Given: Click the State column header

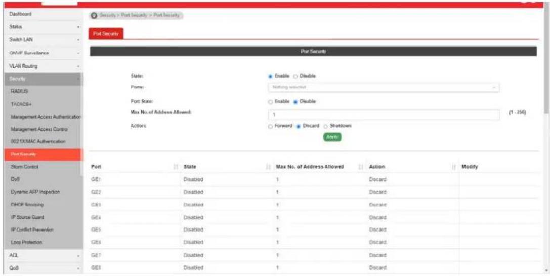Looking at the screenshot, I should point(190,167).
